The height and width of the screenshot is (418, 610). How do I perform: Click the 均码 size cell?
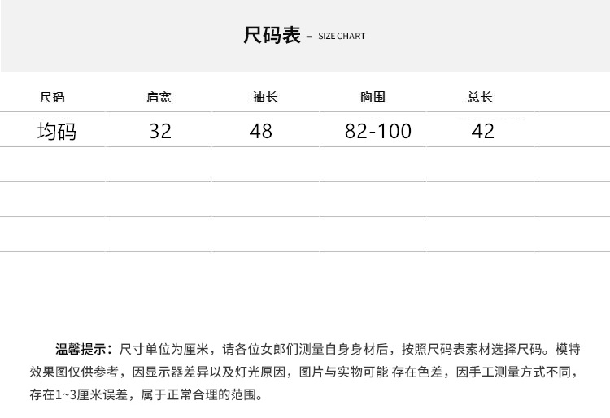[x=57, y=131]
